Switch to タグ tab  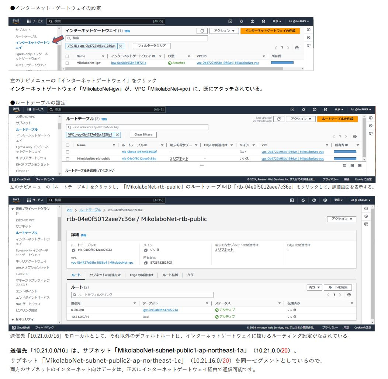click(x=190, y=275)
